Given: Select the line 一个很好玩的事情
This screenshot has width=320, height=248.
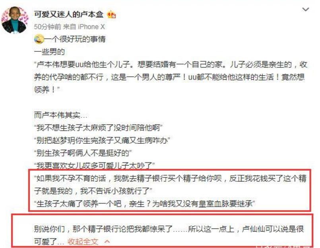Looking at the screenshot, I should (x=75, y=39).
